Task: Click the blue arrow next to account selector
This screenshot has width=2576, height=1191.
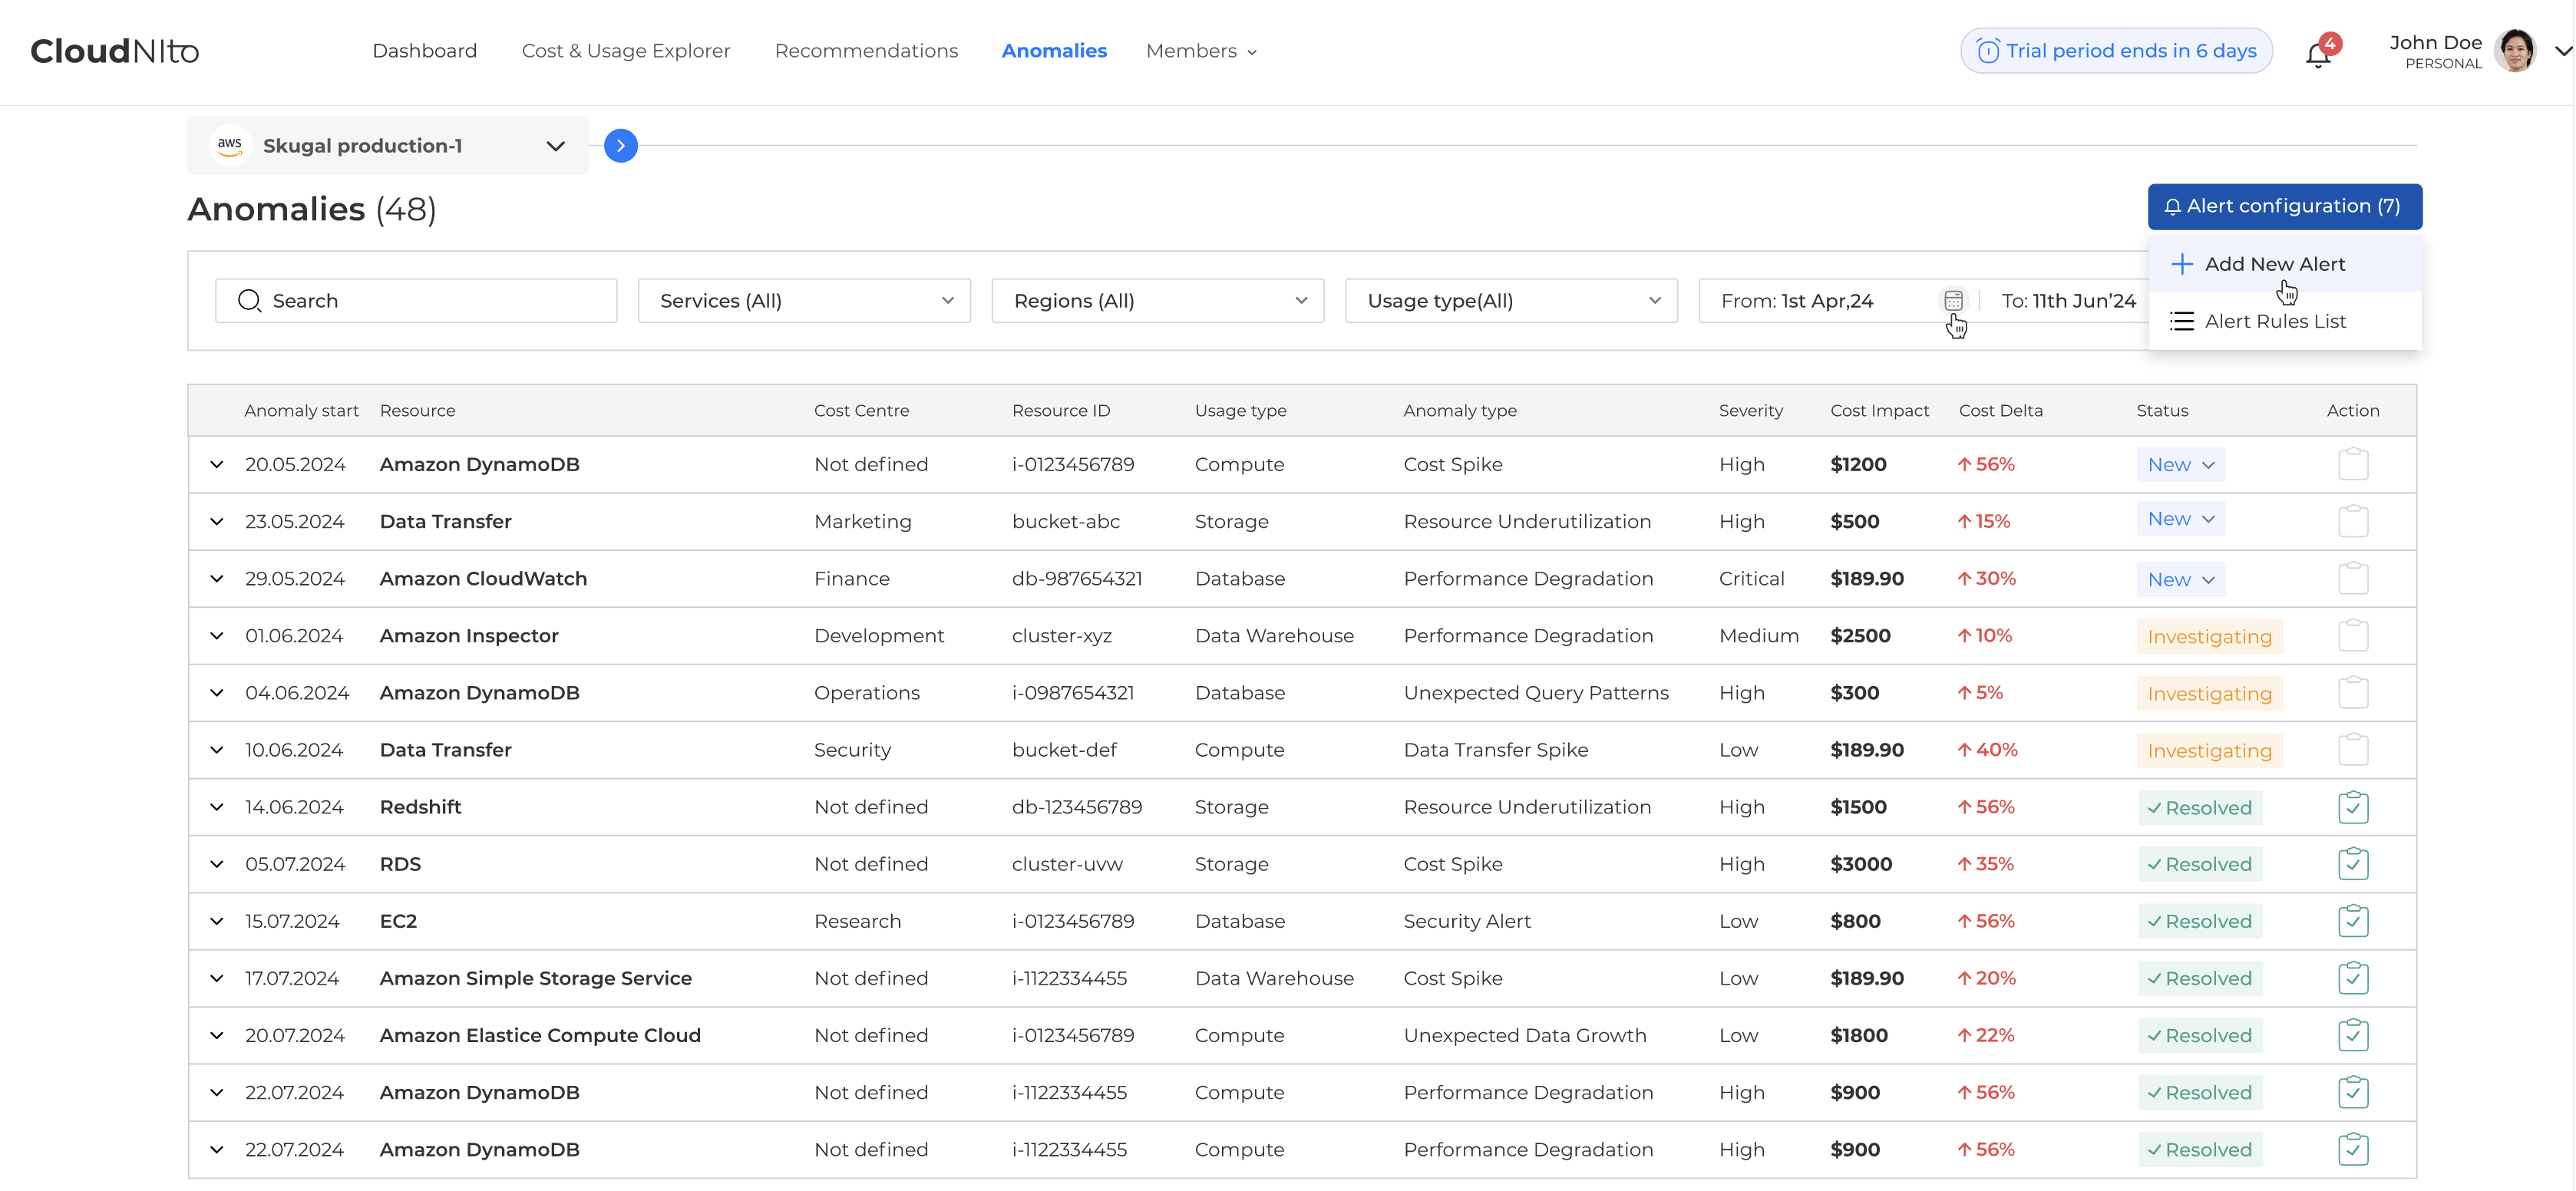Action: 620,146
